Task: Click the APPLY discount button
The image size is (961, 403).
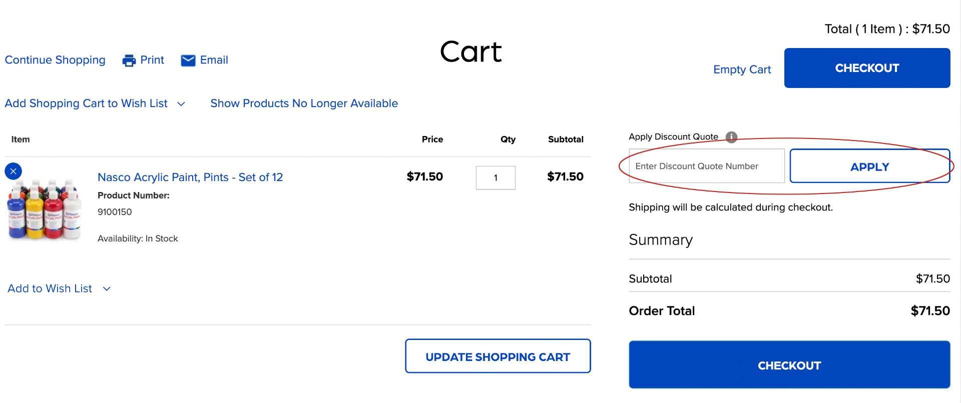Action: (x=869, y=166)
